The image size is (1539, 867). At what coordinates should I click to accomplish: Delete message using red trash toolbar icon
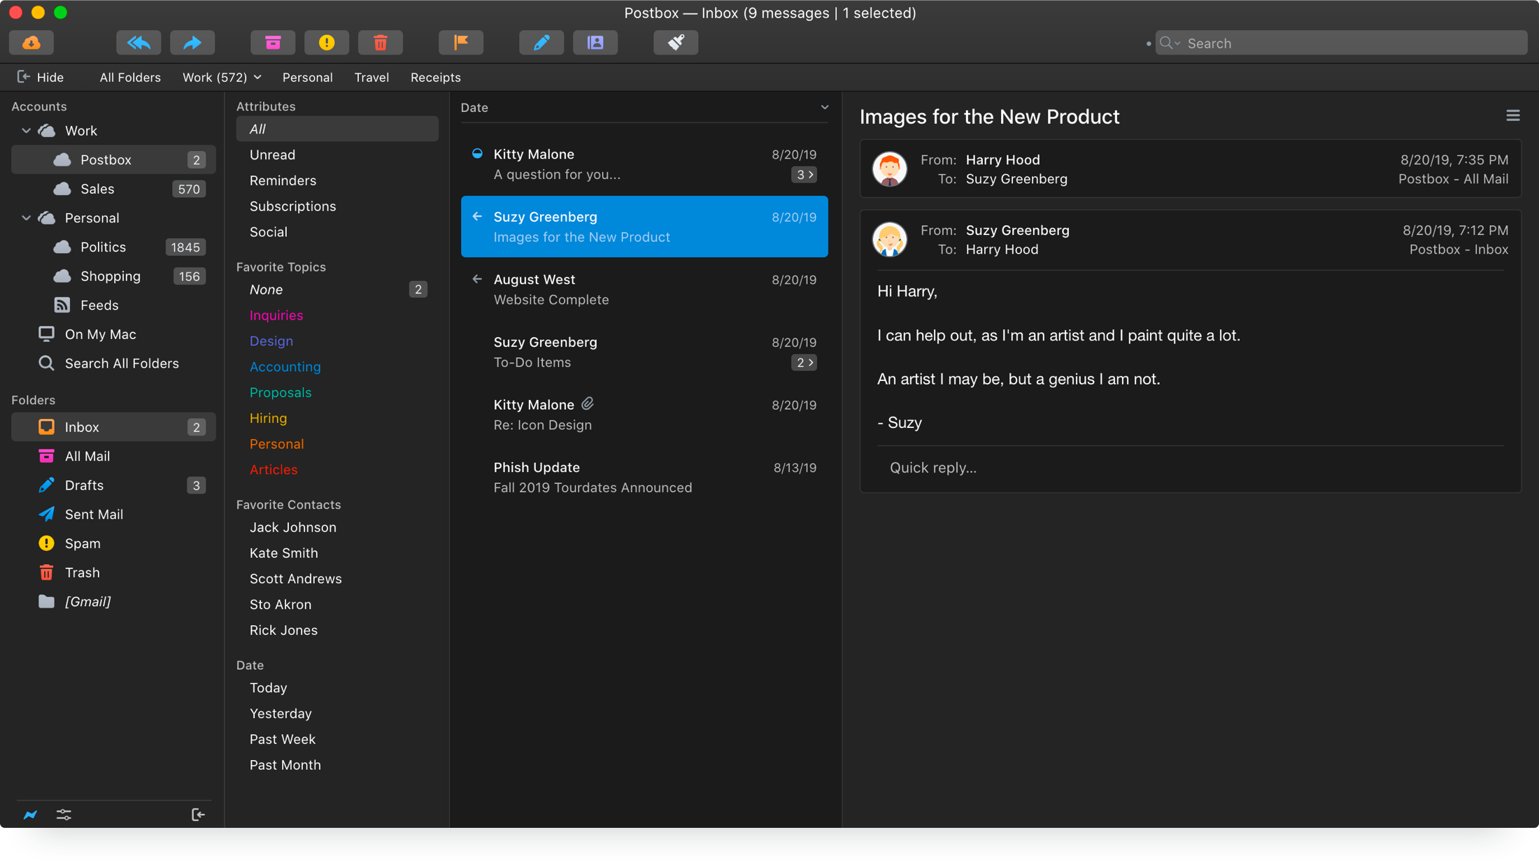click(x=381, y=43)
